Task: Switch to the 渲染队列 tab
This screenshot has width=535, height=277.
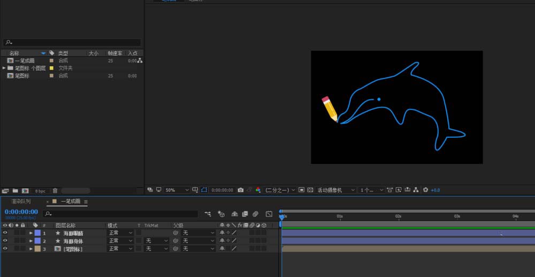Action: pos(21,202)
